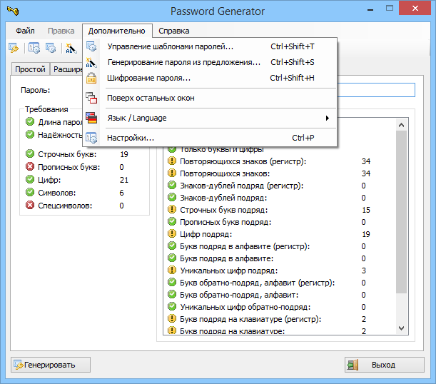Click value 6 next to Символов
The image size is (436, 384).
121,193
